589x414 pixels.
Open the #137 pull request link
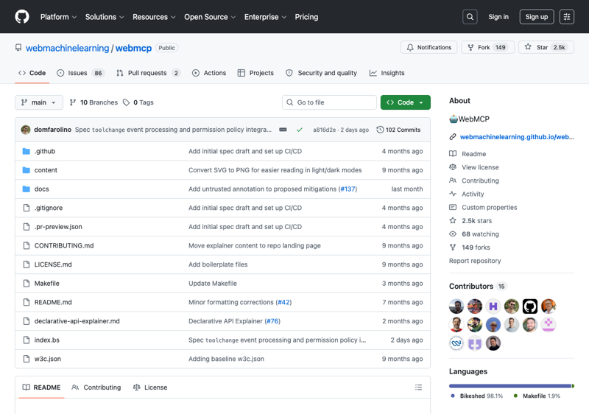tap(348, 189)
